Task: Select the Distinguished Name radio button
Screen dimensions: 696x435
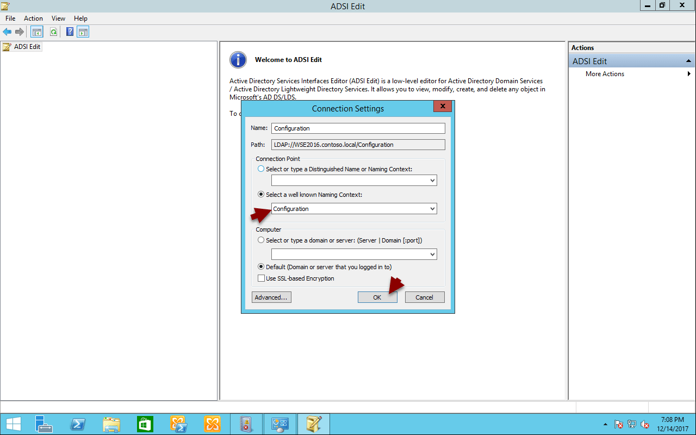Action: 261,169
